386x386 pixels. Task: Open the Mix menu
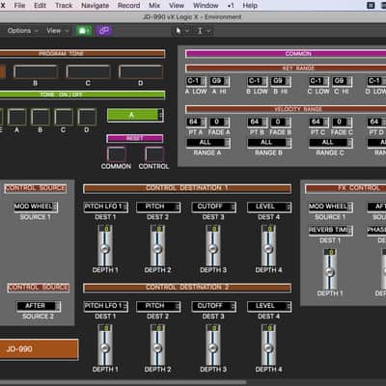click(x=154, y=6)
